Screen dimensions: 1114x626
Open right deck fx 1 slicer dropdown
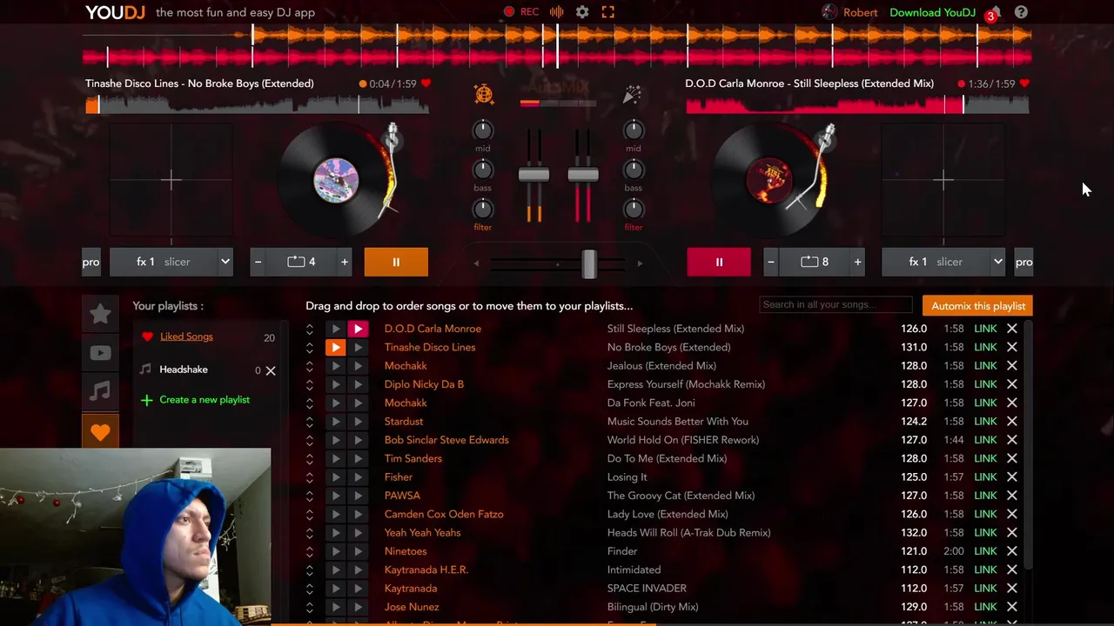pyautogui.click(x=943, y=262)
